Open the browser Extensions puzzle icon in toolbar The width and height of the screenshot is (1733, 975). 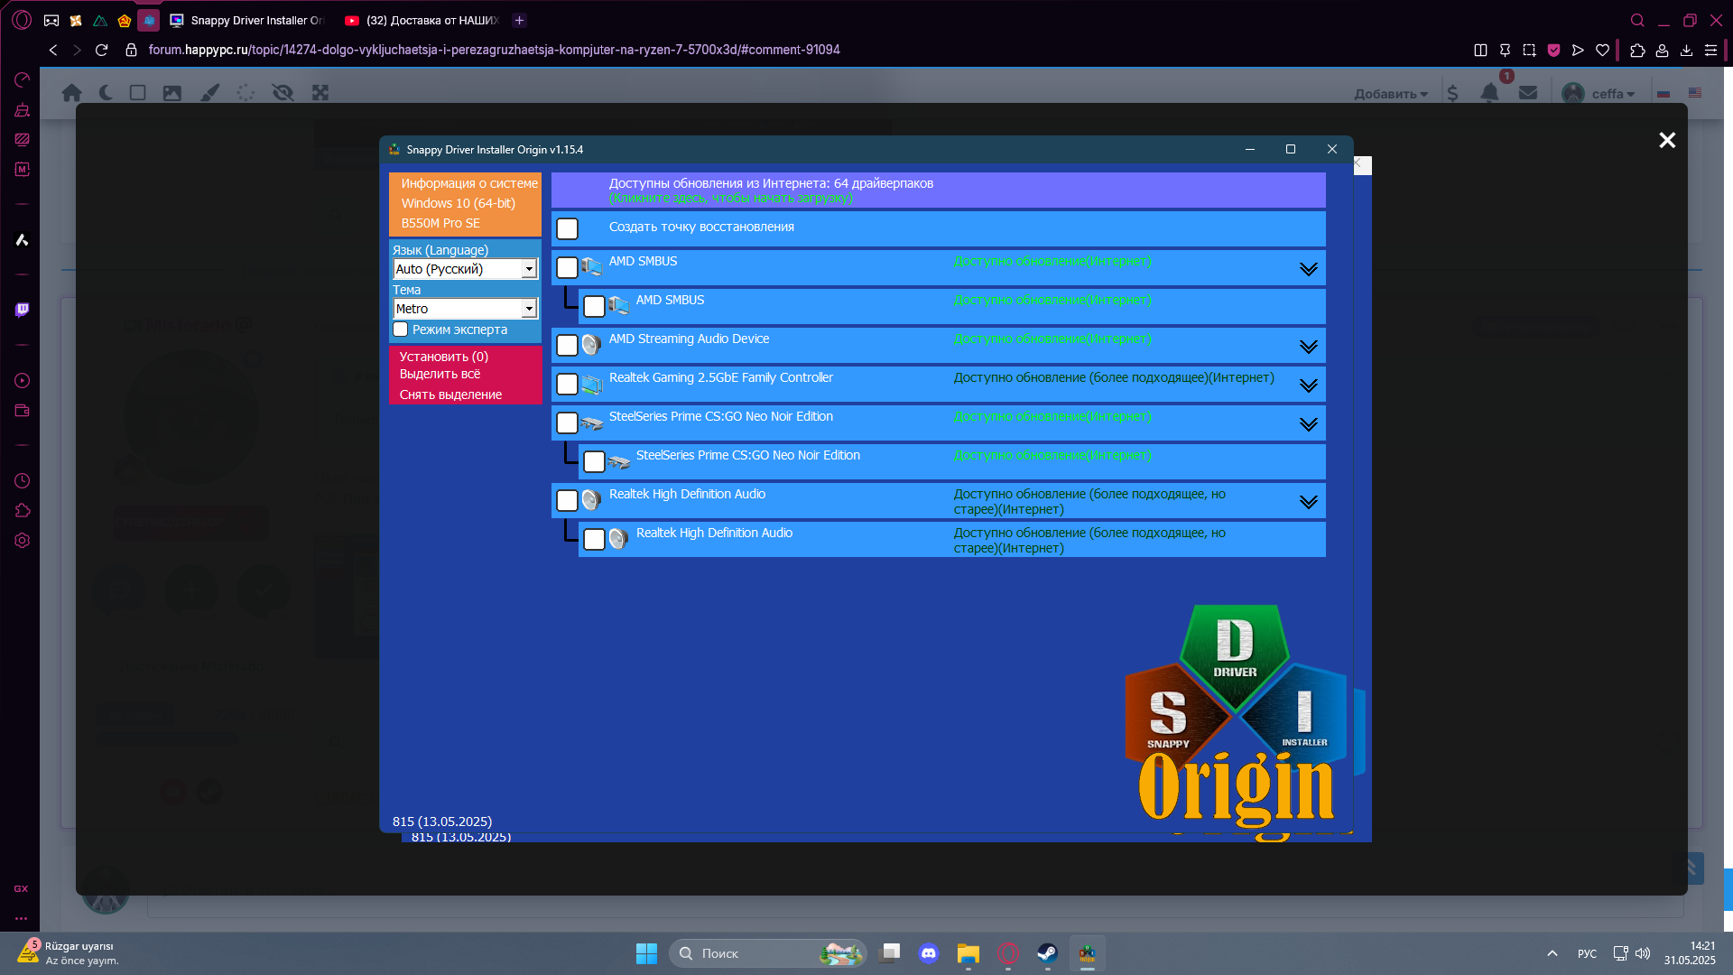coord(1637,50)
